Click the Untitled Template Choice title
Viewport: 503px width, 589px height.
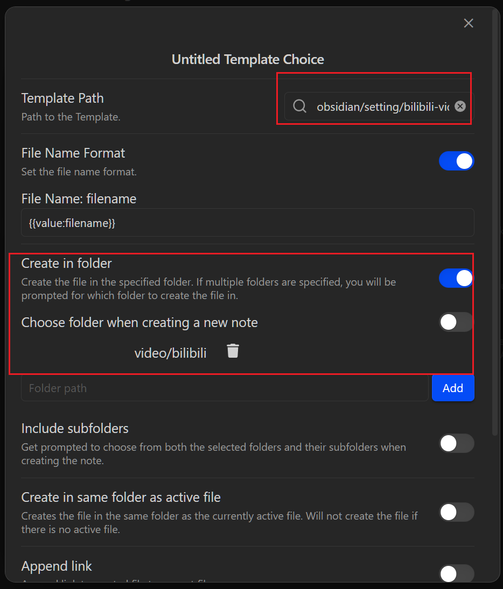coord(248,59)
